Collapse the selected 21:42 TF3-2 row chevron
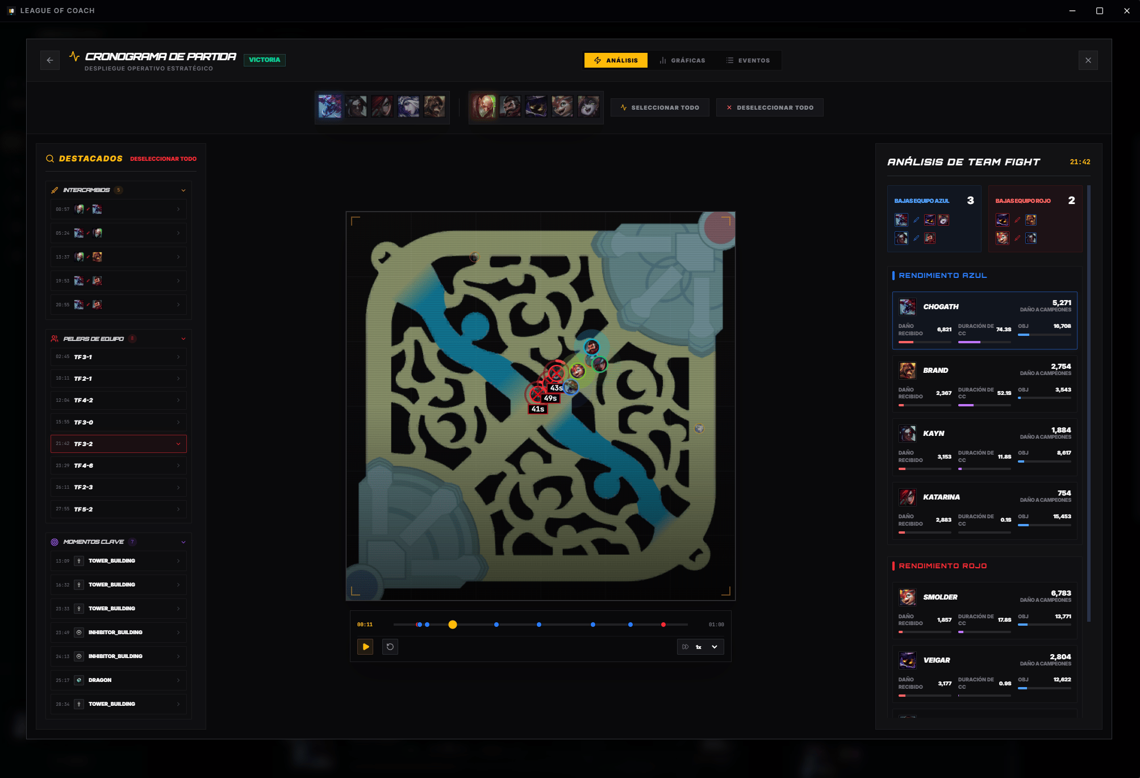 click(178, 444)
